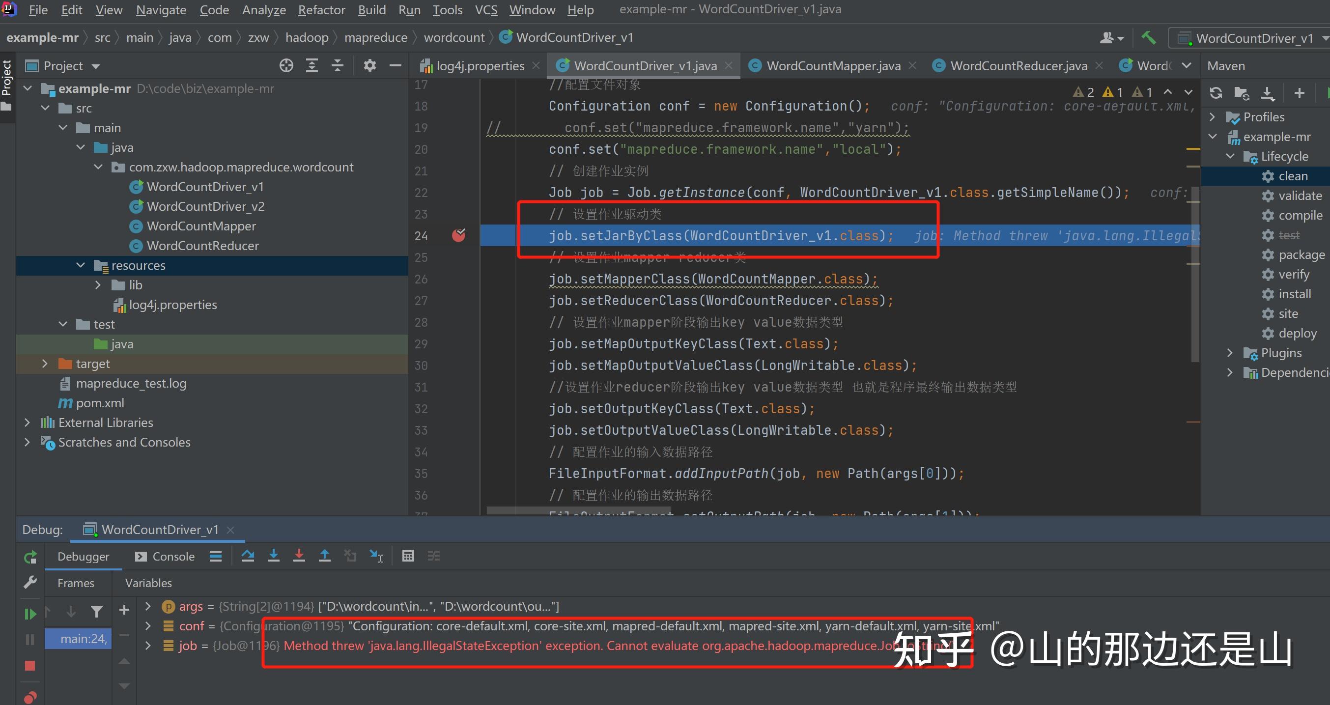
Task: Expand the lib folder
Action: [x=98, y=285]
